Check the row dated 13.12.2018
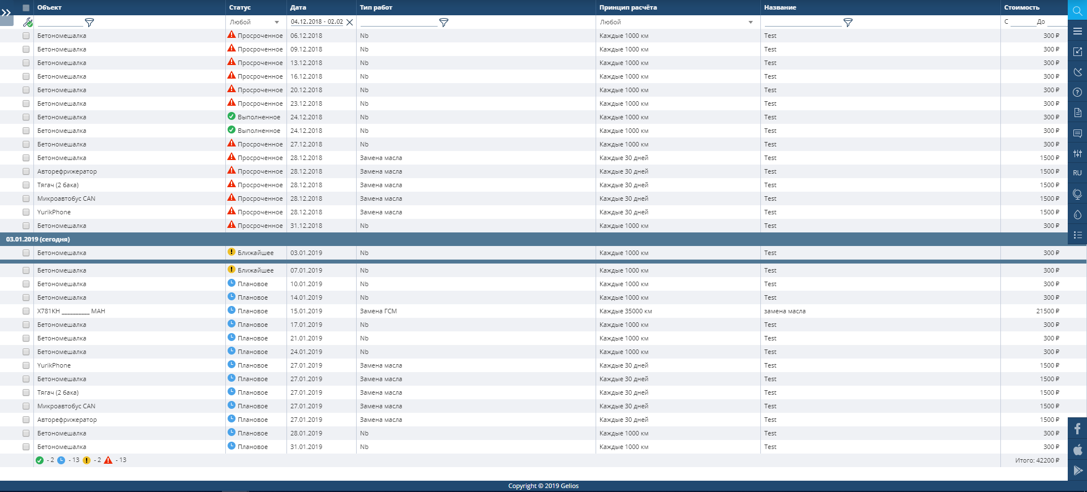This screenshot has height=492, width=1087. coord(26,63)
